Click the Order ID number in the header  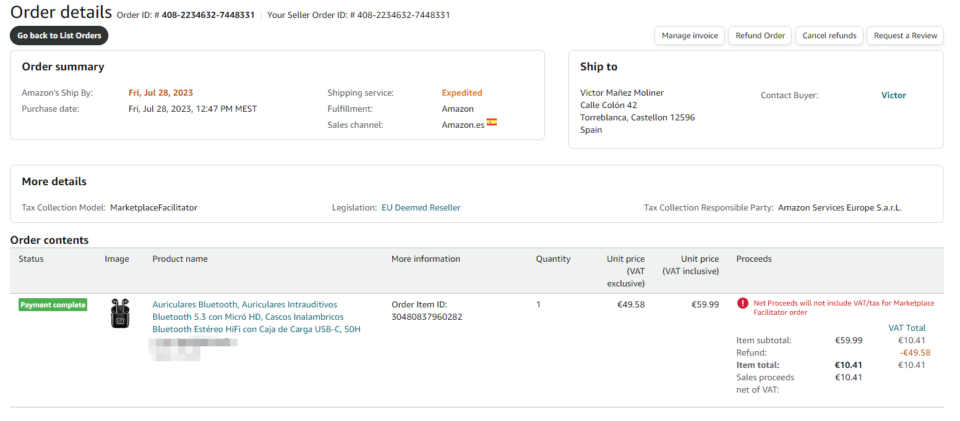pyautogui.click(x=208, y=15)
